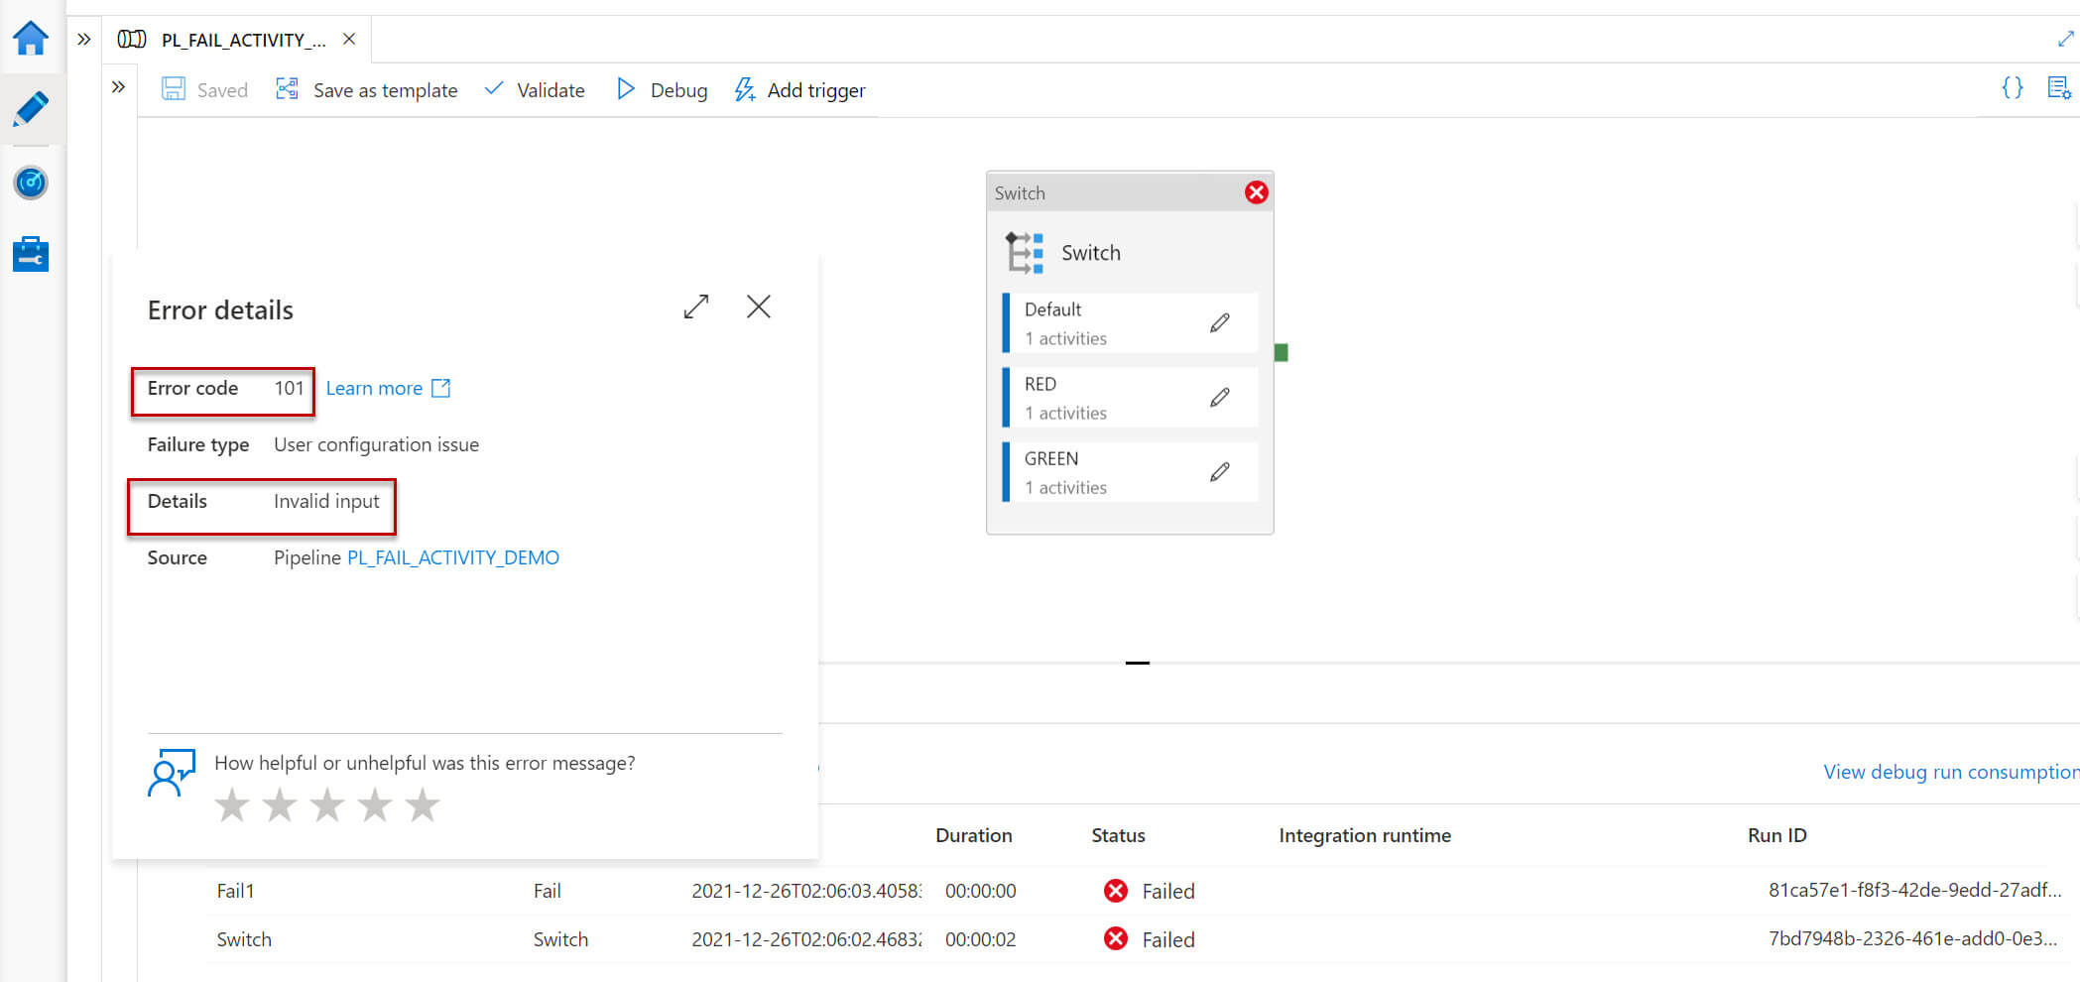Click the Debug toolbar button
This screenshot has height=982, width=2080.
coord(662,90)
